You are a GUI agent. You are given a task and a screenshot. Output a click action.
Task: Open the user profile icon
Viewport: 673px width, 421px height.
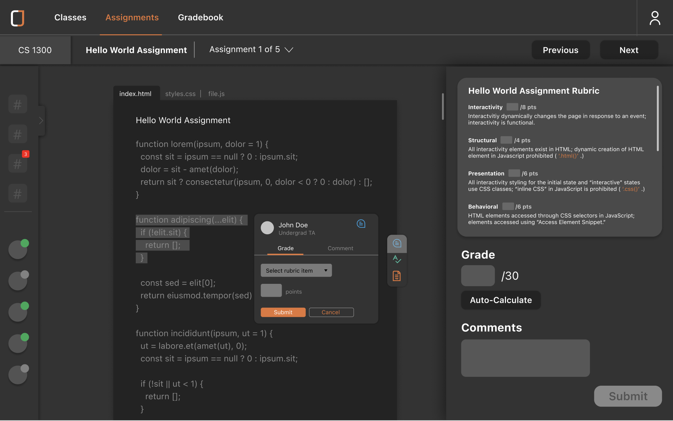655,18
